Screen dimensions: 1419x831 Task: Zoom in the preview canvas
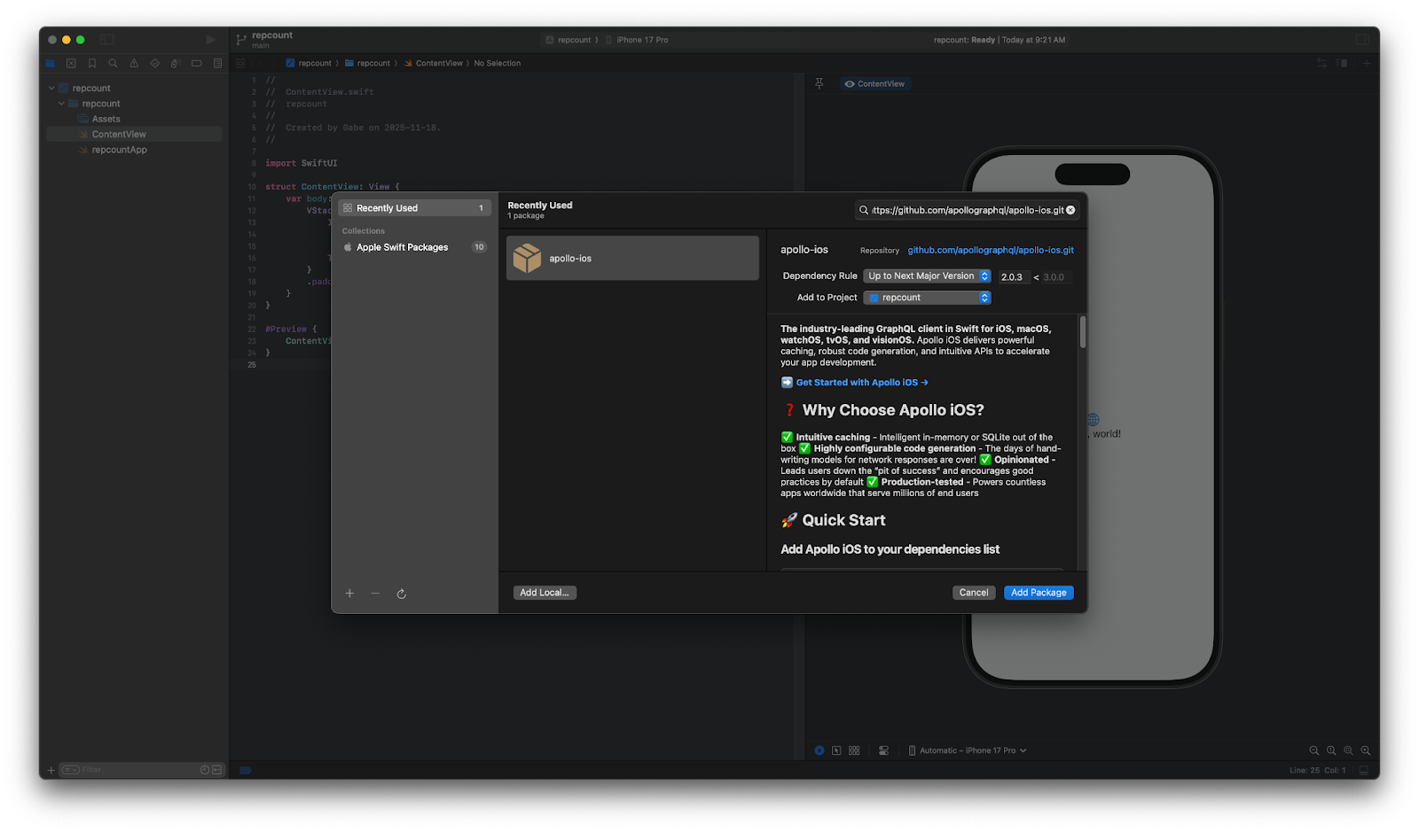[1366, 750]
